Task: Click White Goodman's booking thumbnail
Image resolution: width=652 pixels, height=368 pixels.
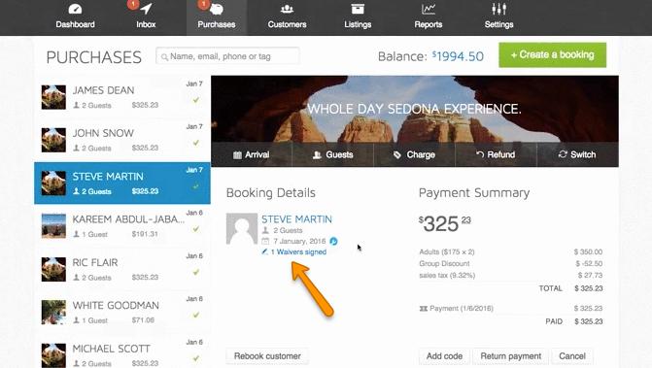Action: pyautogui.click(x=53, y=312)
